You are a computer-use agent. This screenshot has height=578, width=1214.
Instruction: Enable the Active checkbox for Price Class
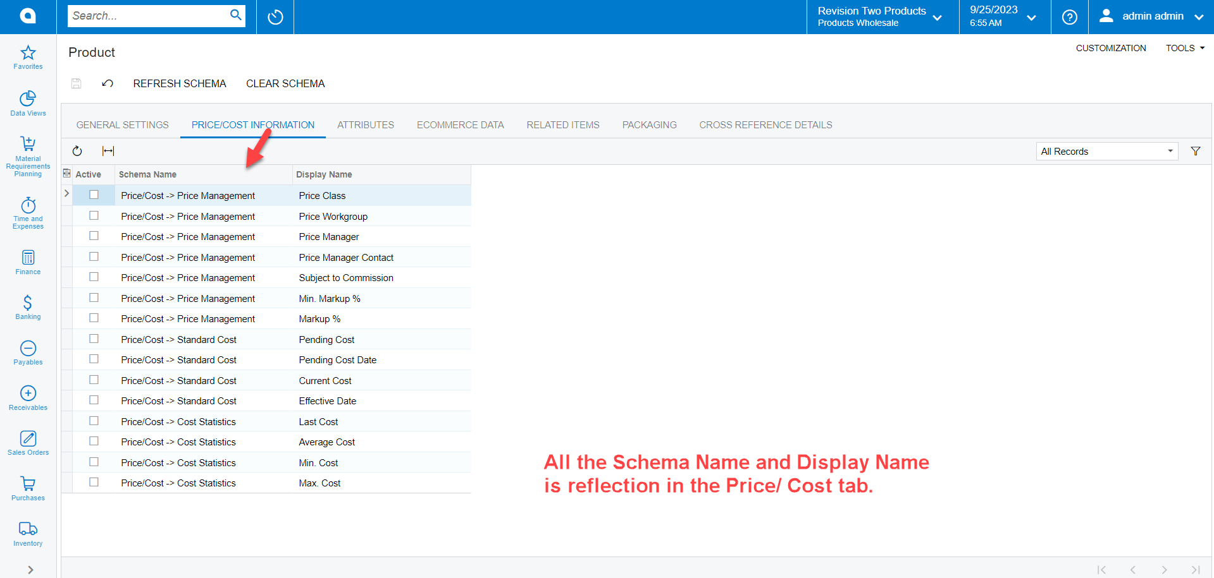pyautogui.click(x=94, y=195)
